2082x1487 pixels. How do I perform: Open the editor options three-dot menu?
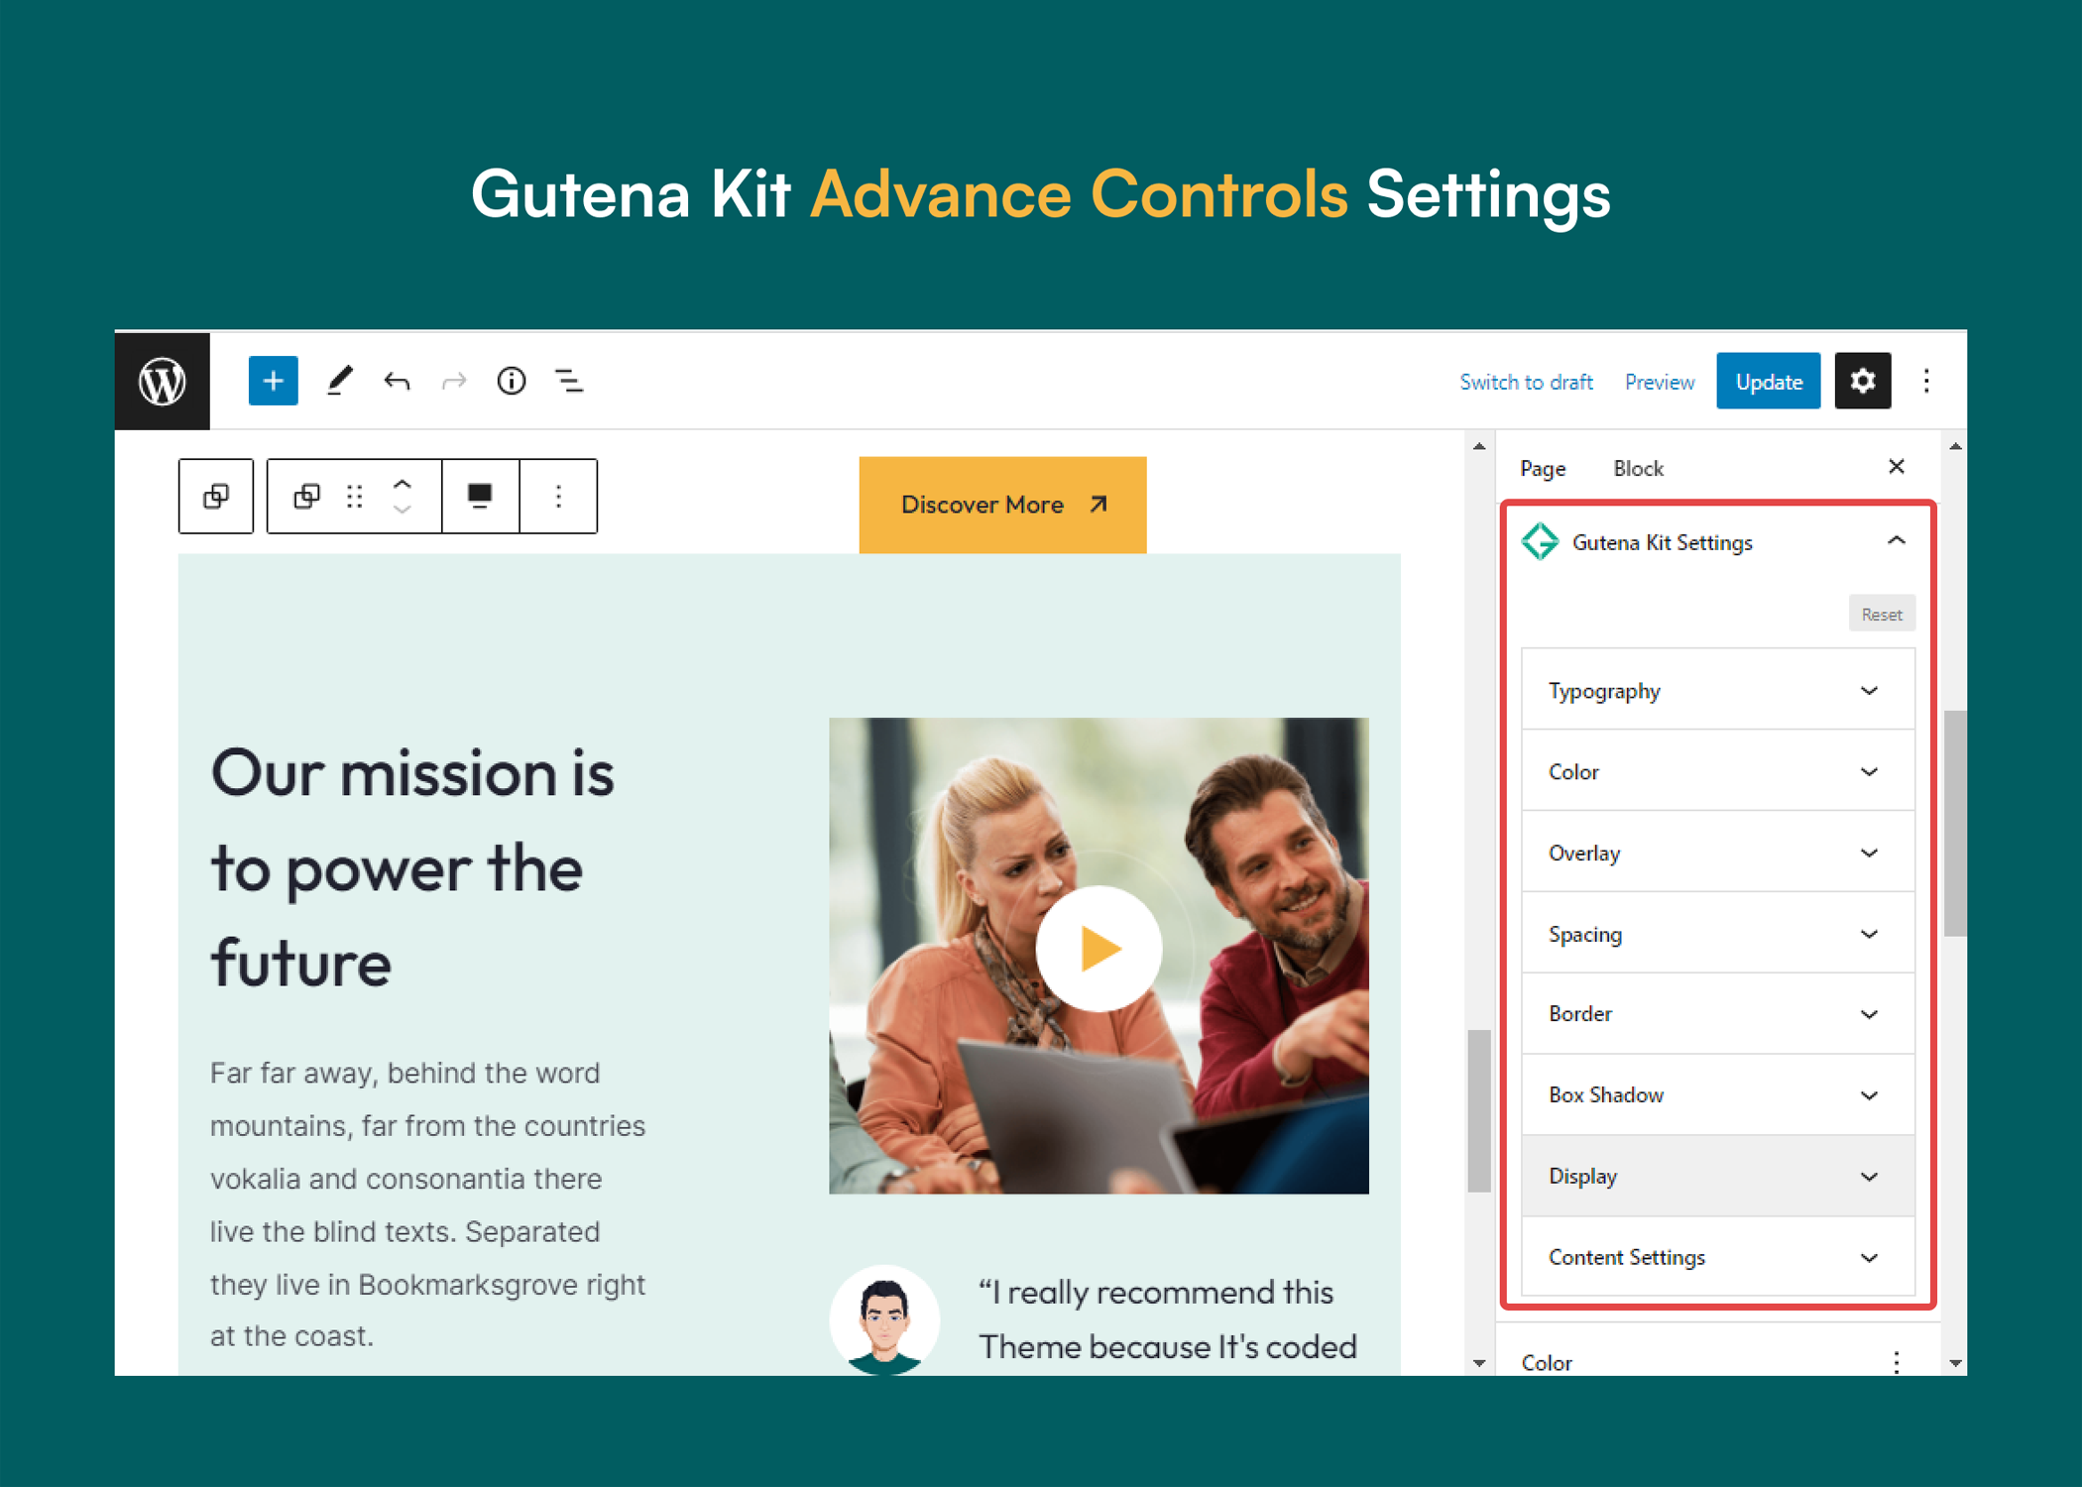(1926, 381)
